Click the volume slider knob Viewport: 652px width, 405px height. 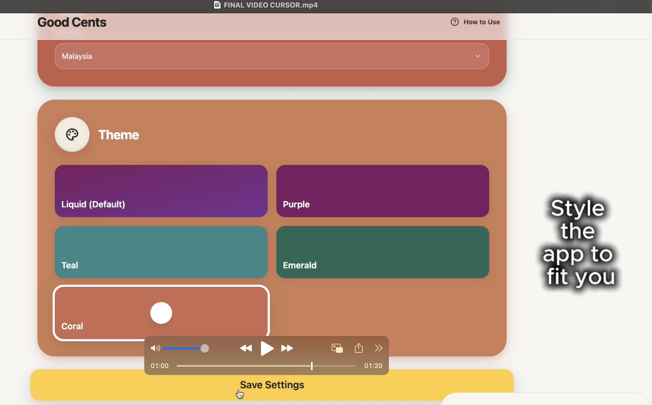[x=205, y=348]
